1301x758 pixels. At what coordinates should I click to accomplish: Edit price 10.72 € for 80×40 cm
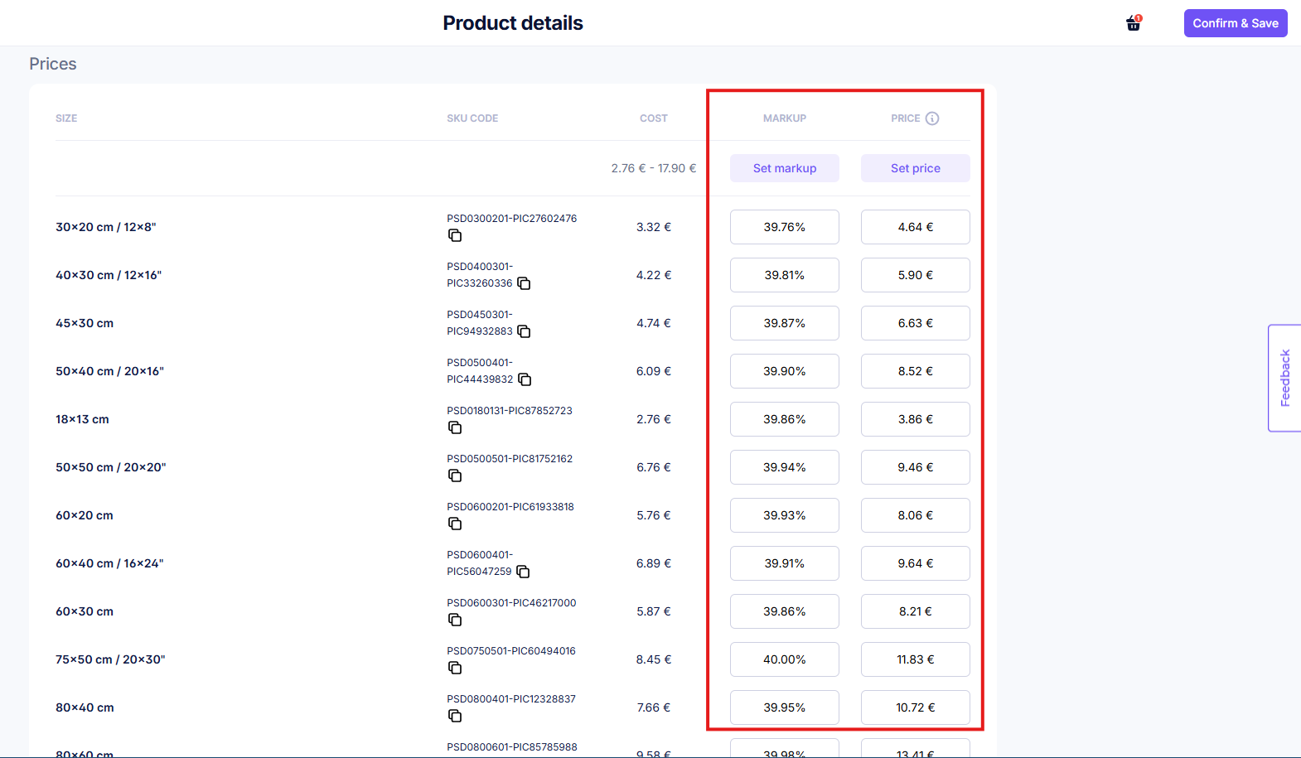click(x=916, y=707)
